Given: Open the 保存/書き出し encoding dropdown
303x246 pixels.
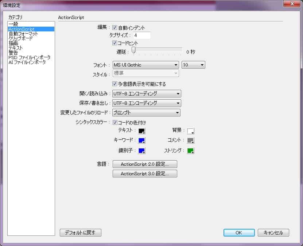Looking at the screenshot, I should pyautogui.click(x=147, y=103).
